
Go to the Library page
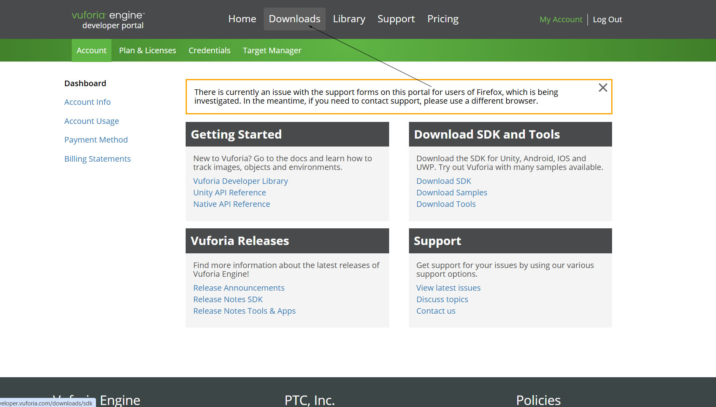[349, 19]
